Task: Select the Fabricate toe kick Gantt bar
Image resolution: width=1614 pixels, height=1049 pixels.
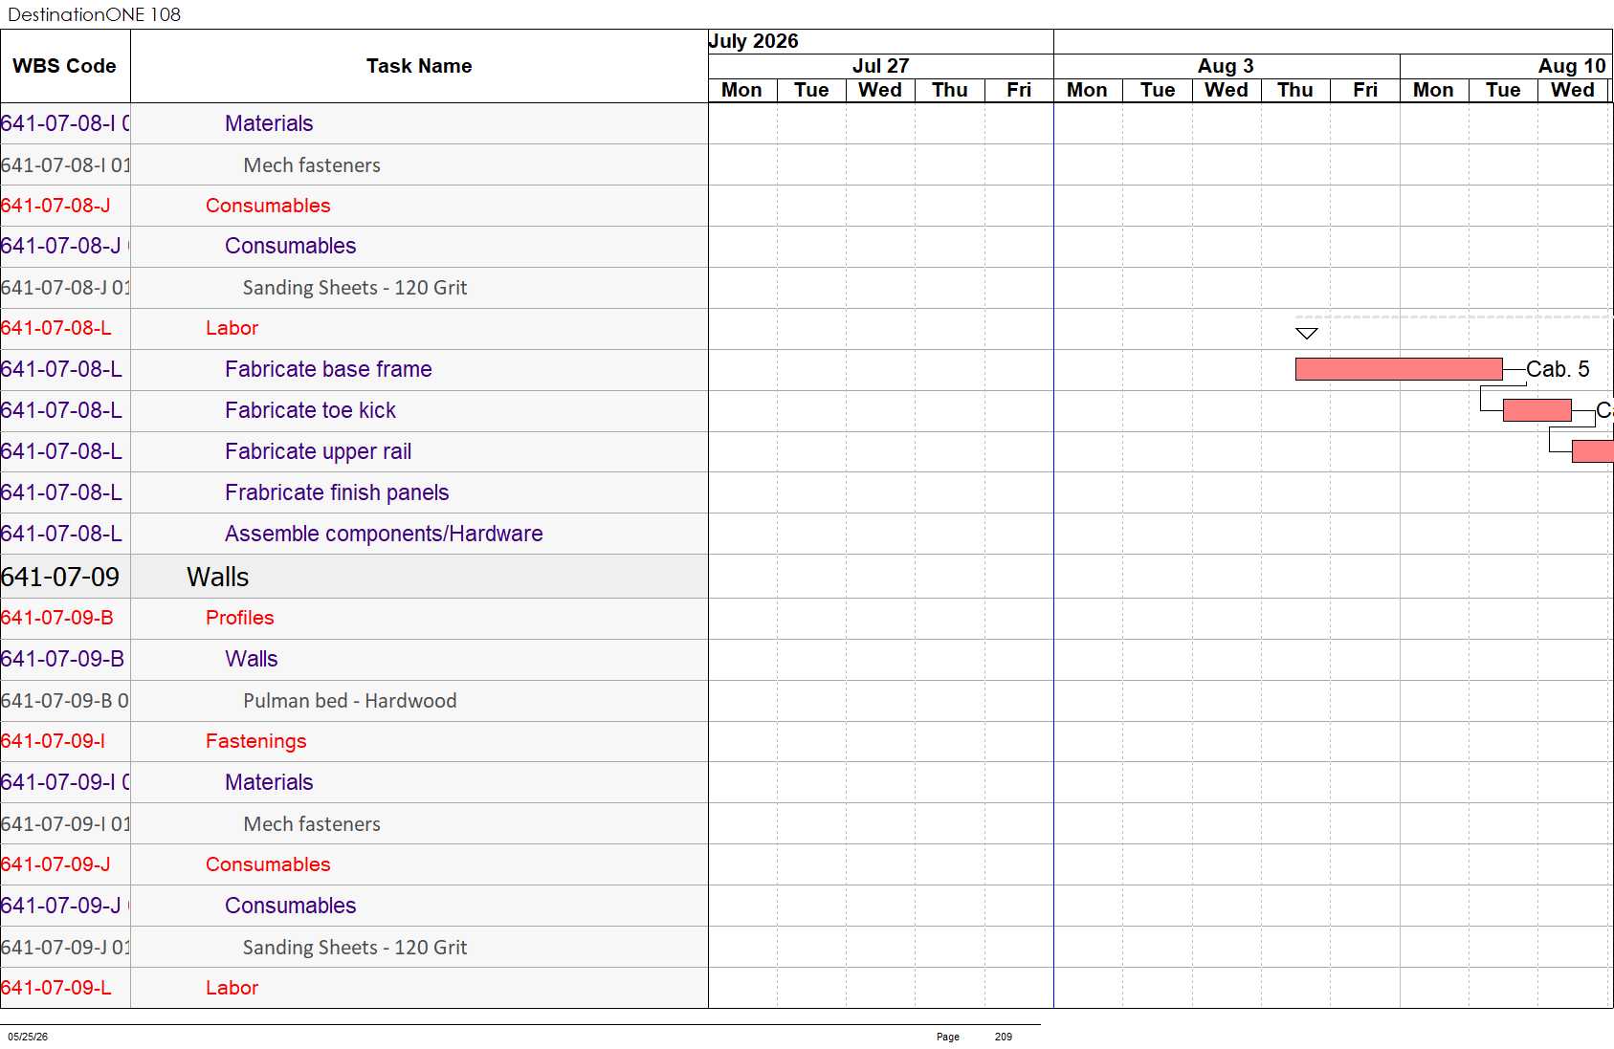Action: click(x=1537, y=410)
